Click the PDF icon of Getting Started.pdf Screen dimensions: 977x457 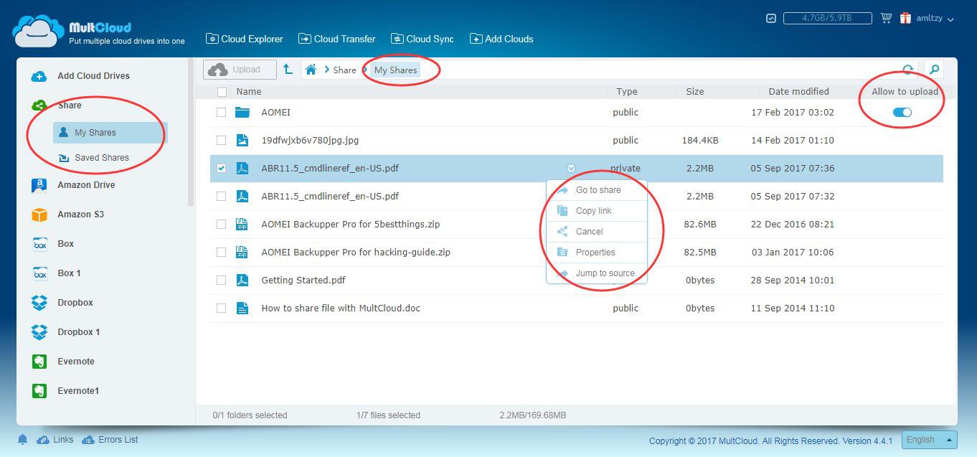point(242,281)
